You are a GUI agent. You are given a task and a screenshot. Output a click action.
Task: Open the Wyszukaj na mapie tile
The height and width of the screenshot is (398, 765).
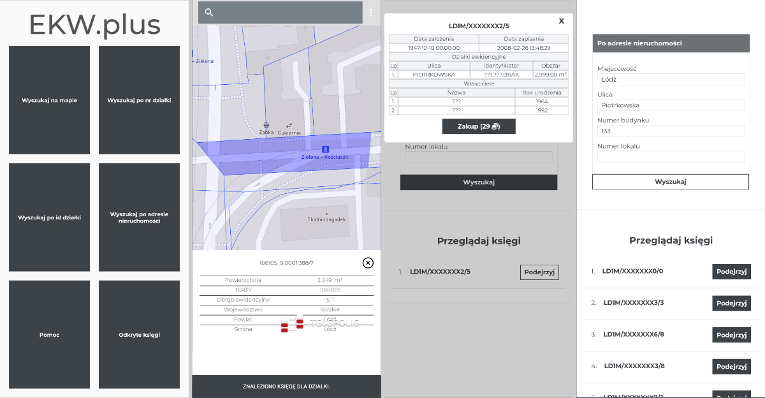pyautogui.click(x=50, y=100)
